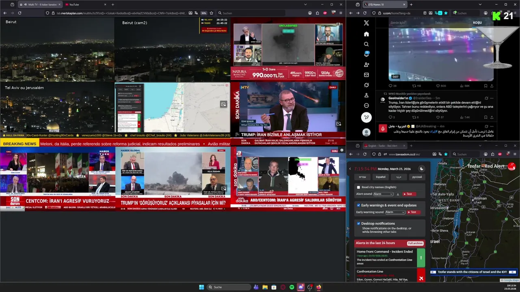Image resolution: width=520 pixels, height=292 pixels.
Task: Open the Alert sound dropdown
Action: (383, 194)
